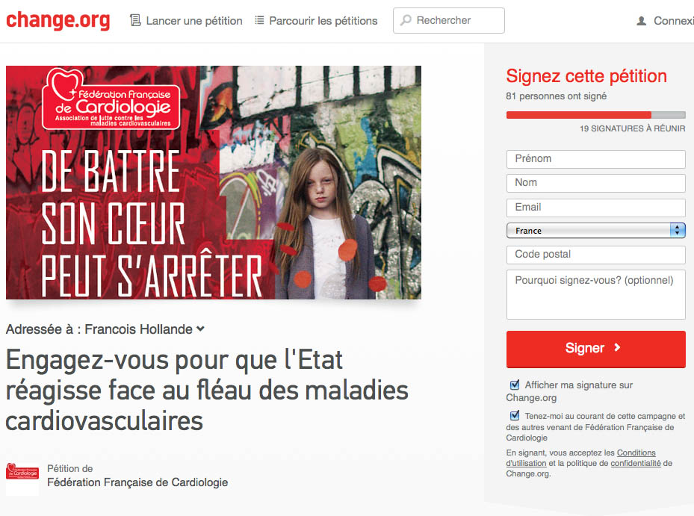Open the Conditions d'utilisation link
This screenshot has width=694, height=516.
point(581,458)
